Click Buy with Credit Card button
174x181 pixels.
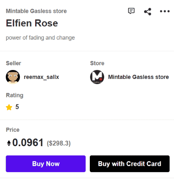(x=130, y=164)
